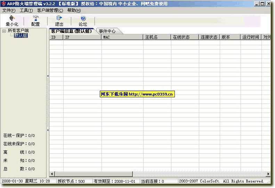Click upper splitter collapse arrow beside left panel

[48, 76]
